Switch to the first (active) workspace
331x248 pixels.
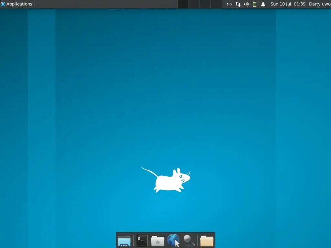coord(183,4)
